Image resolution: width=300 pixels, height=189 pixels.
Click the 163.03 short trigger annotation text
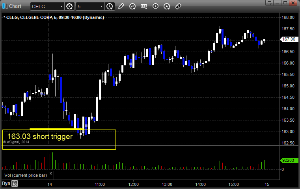pos(40,137)
